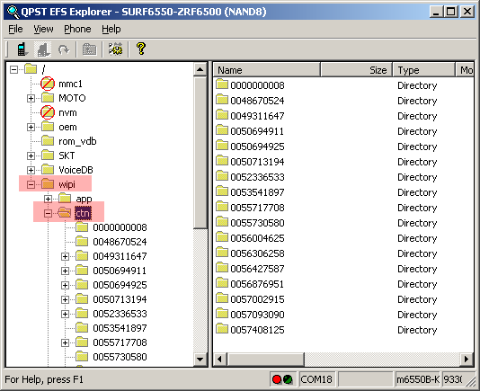Expand the MOTO folder node
This screenshot has width=480, height=391.
(31, 98)
